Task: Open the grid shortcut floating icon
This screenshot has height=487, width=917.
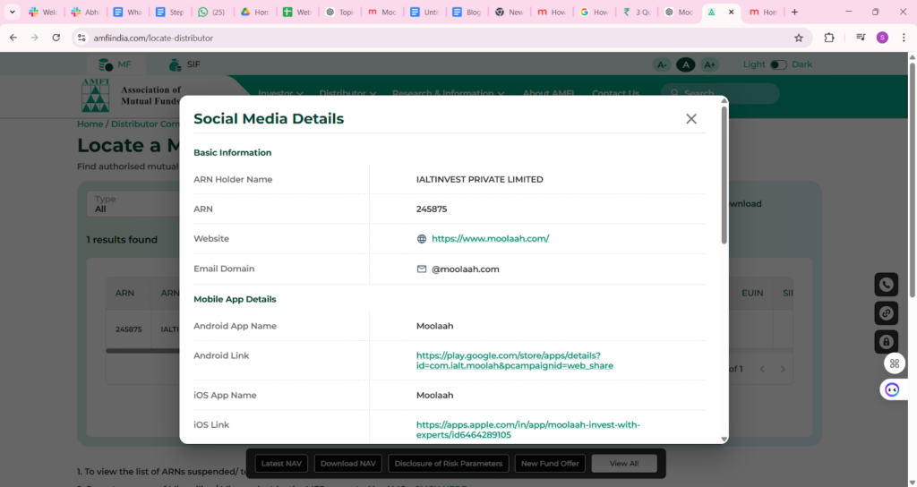Action: [x=895, y=363]
